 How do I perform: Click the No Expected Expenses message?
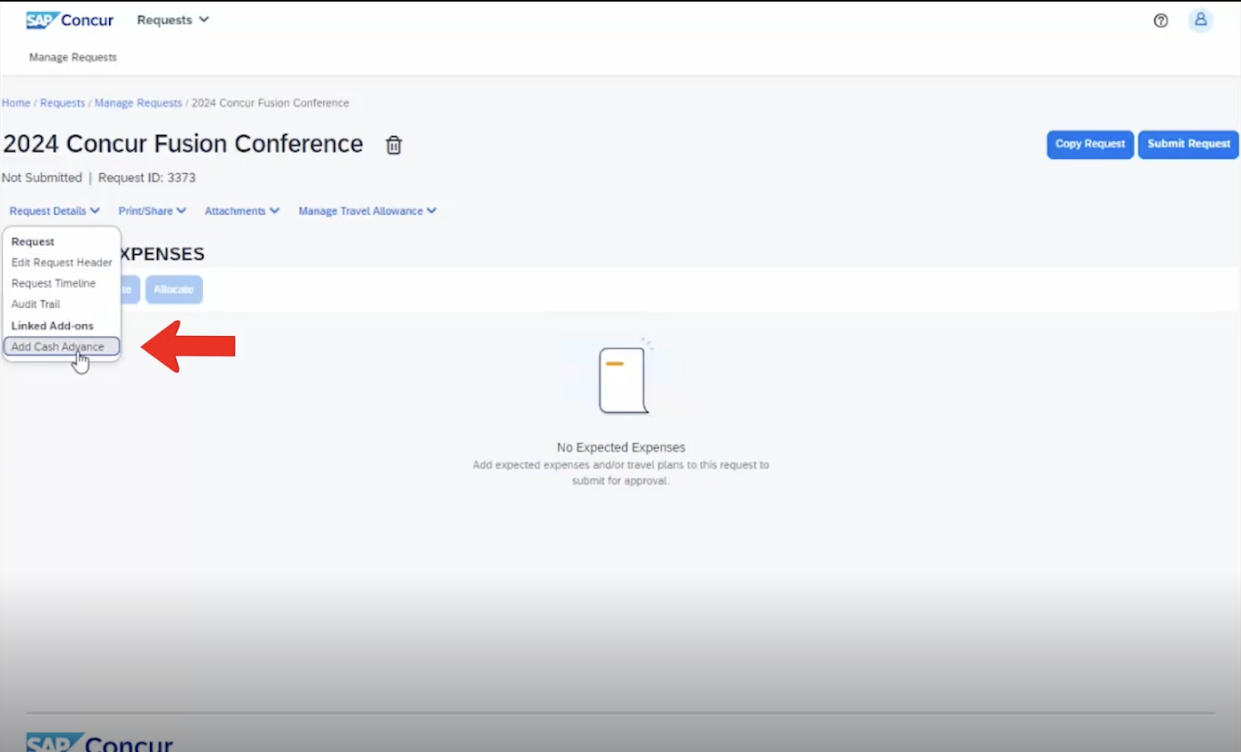tap(621, 447)
